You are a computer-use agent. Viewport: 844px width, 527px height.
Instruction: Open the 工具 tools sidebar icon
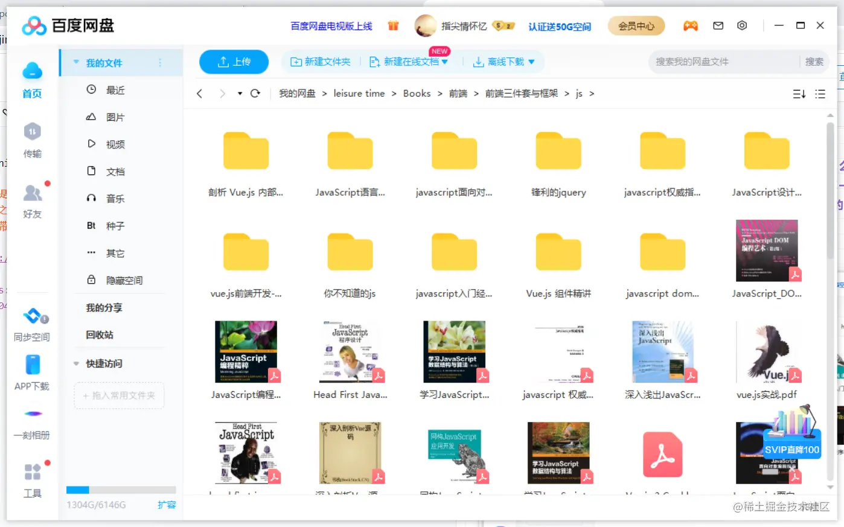click(x=32, y=481)
